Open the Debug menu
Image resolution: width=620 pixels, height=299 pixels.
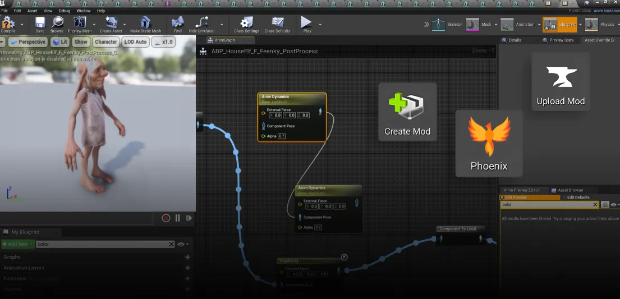tap(64, 11)
